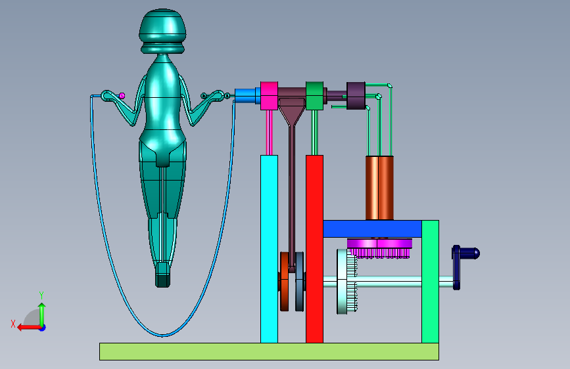Image resolution: width=570 pixels, height=369 pixels.
Task: Pick the blue jump rope at its lowest point
Action: 162,334
